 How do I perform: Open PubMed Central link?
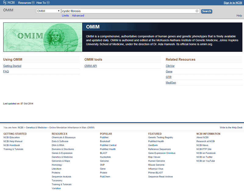(108, 145)
